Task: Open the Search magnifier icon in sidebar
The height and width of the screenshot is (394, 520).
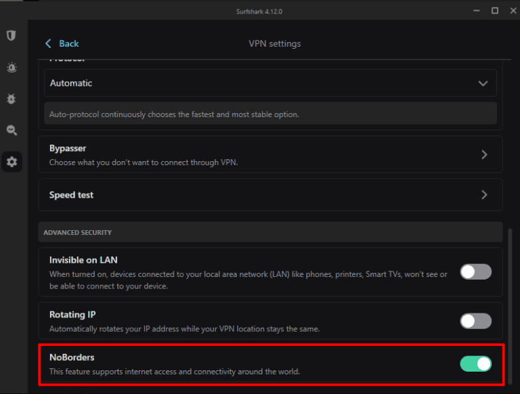Action: tap(12, 131)
